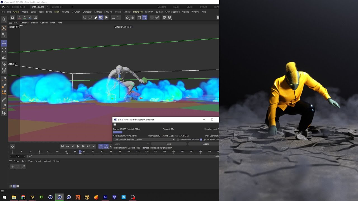Open the Use GPU 0 dropdown
Image resolution: width=358 pixels, height=201 pixels.
coord(144,140)
